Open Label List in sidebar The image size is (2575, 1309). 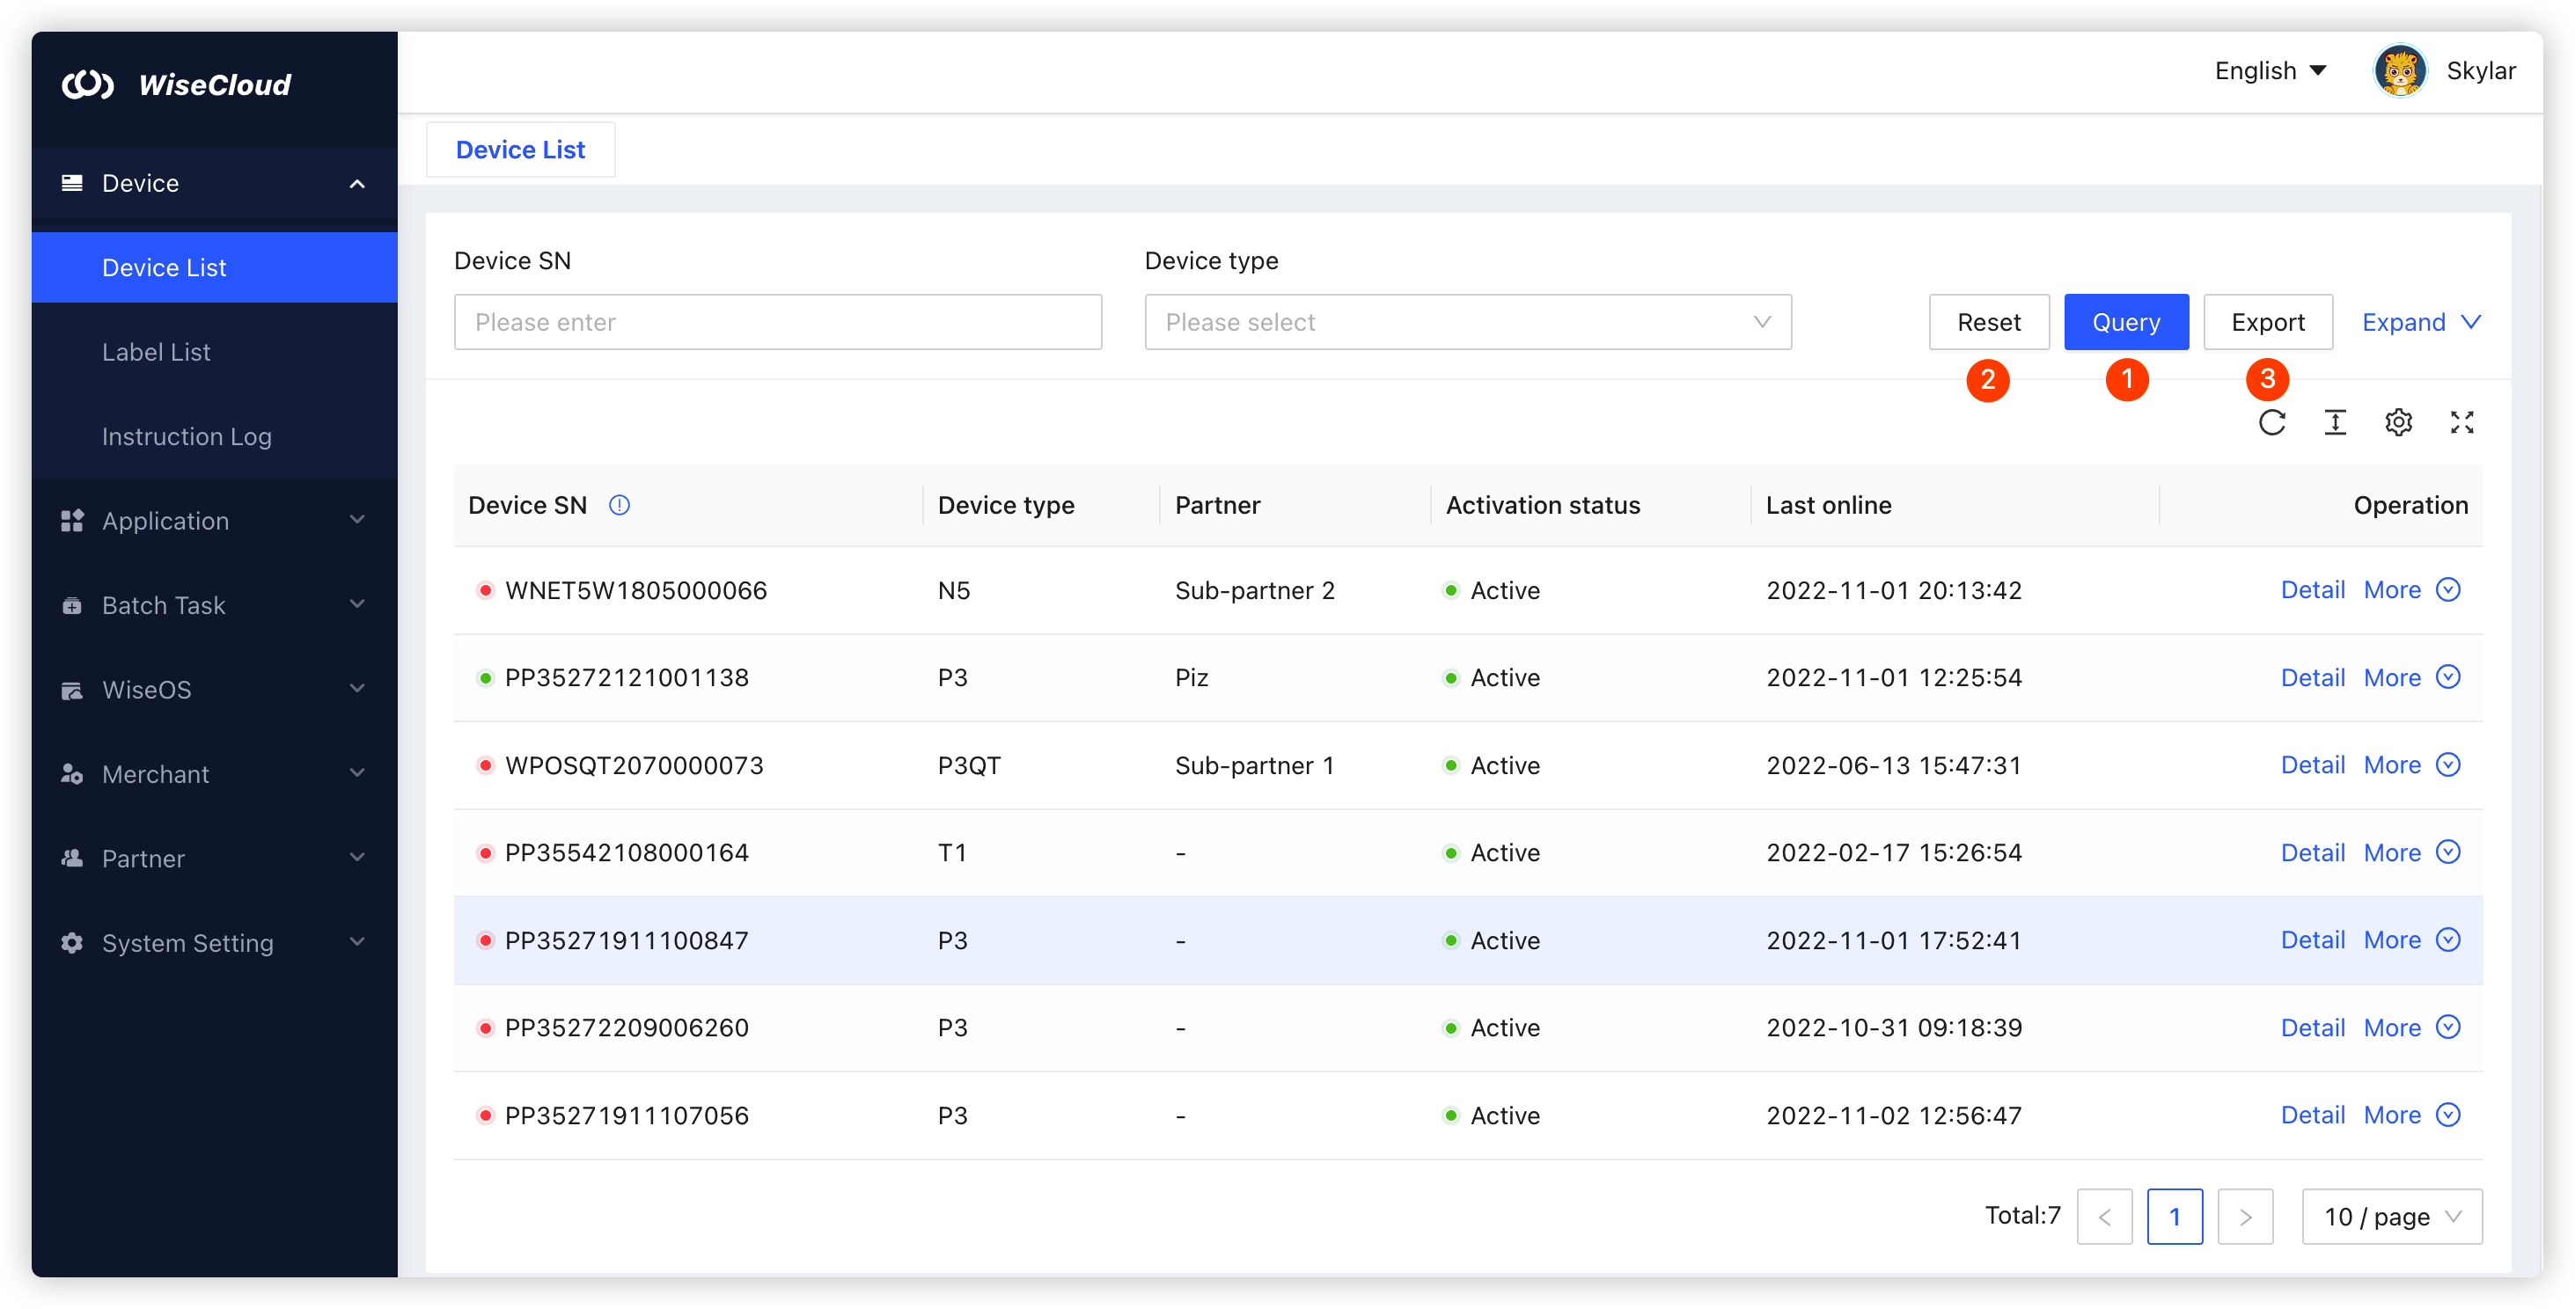156,352
